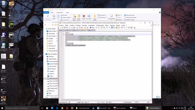Toggle the highlighted Indent guide button
This screenshot has width=195, height=110.
click(112, 28)
